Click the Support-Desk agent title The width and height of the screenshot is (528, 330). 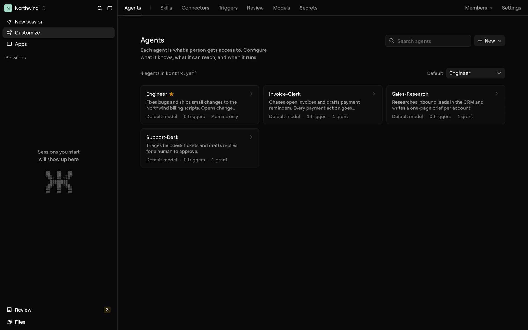tap(162, 137)
